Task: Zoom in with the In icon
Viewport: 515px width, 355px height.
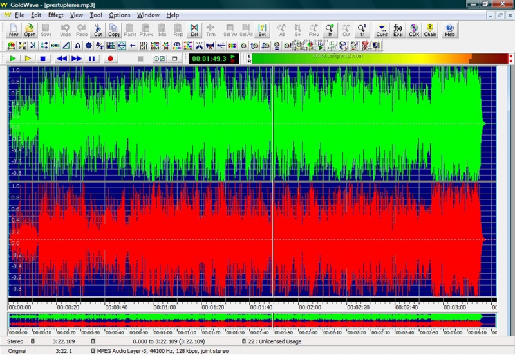Action: (330, 30)
